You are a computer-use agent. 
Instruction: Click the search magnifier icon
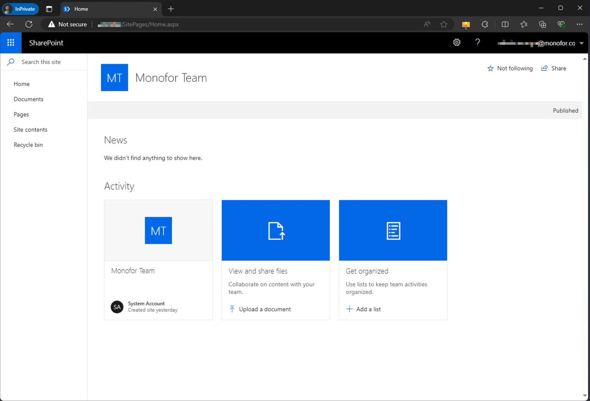click(x=11, y=62)
